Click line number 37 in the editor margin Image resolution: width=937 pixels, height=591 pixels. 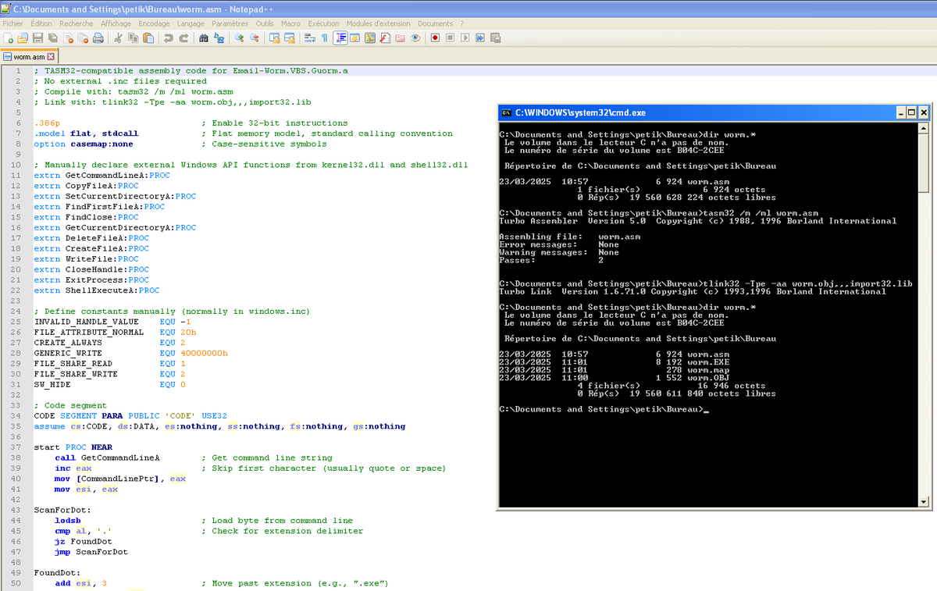pos(16,447)
